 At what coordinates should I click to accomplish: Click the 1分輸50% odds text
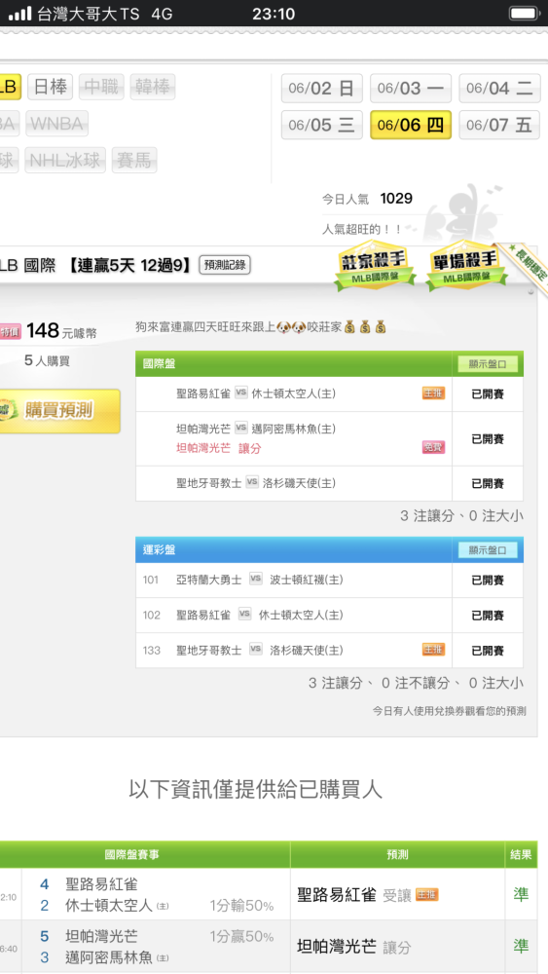[241, 906]
